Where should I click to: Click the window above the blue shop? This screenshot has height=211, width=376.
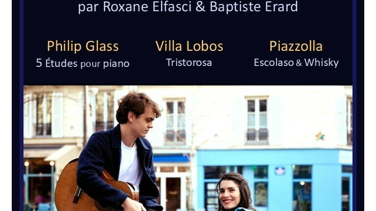click(257, 120)
